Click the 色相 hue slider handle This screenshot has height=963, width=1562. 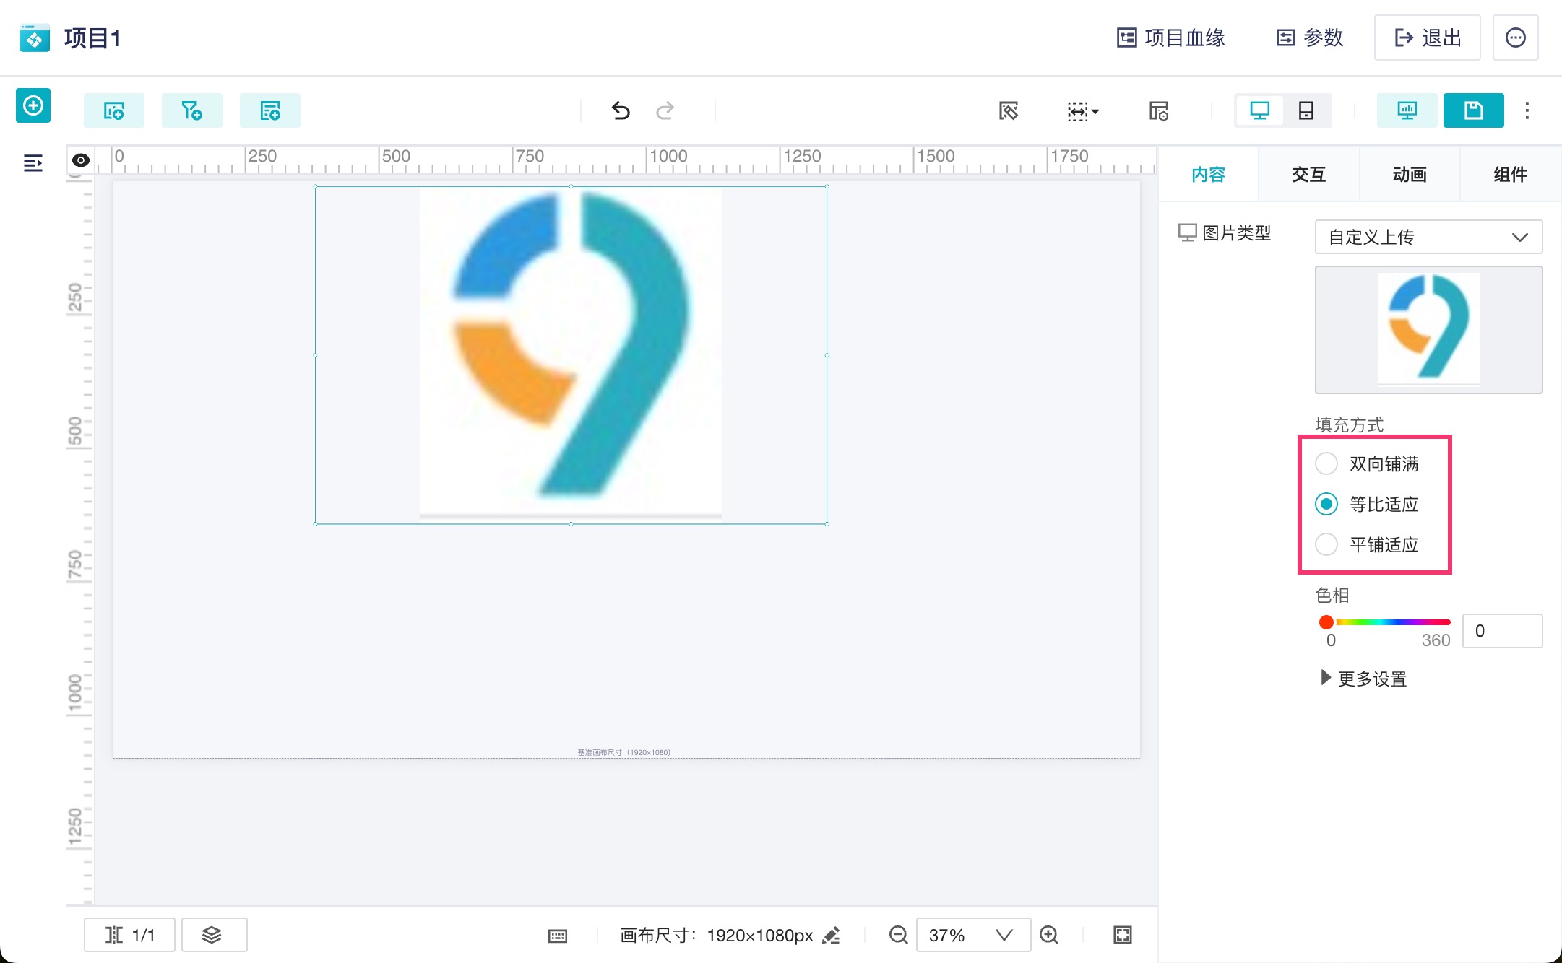pos(1326,622)
